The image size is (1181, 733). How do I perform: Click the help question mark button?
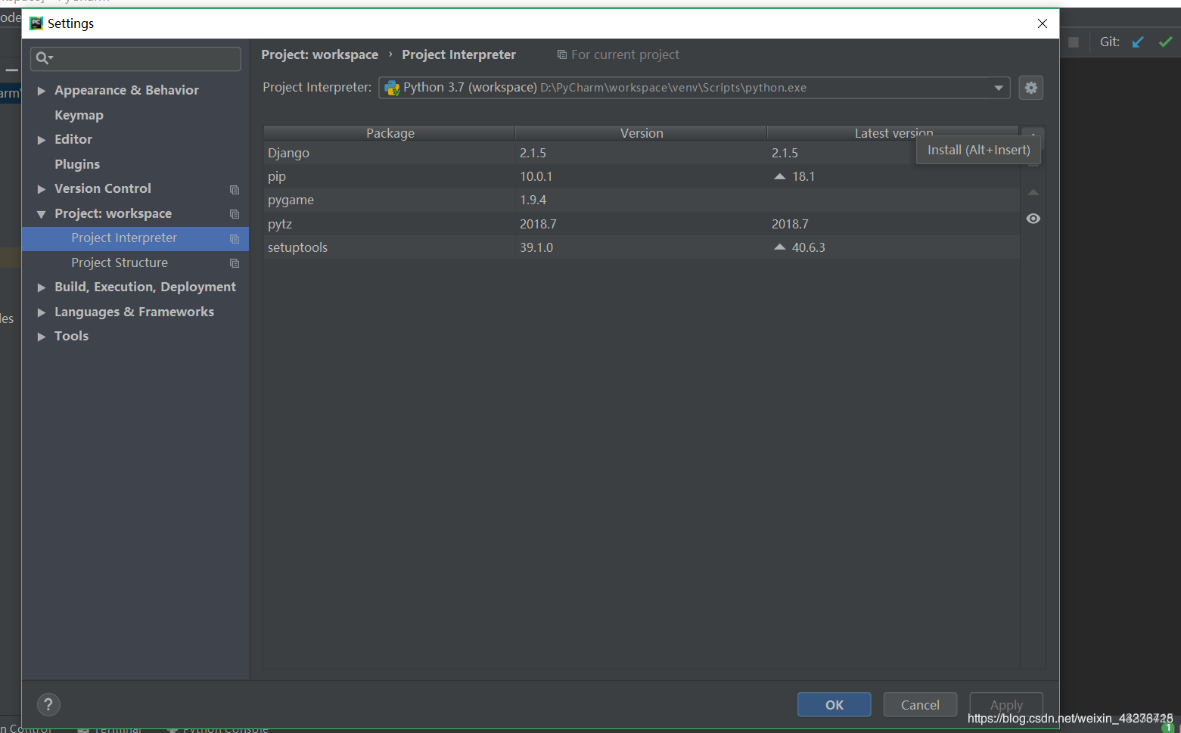(x=48, y=704)
